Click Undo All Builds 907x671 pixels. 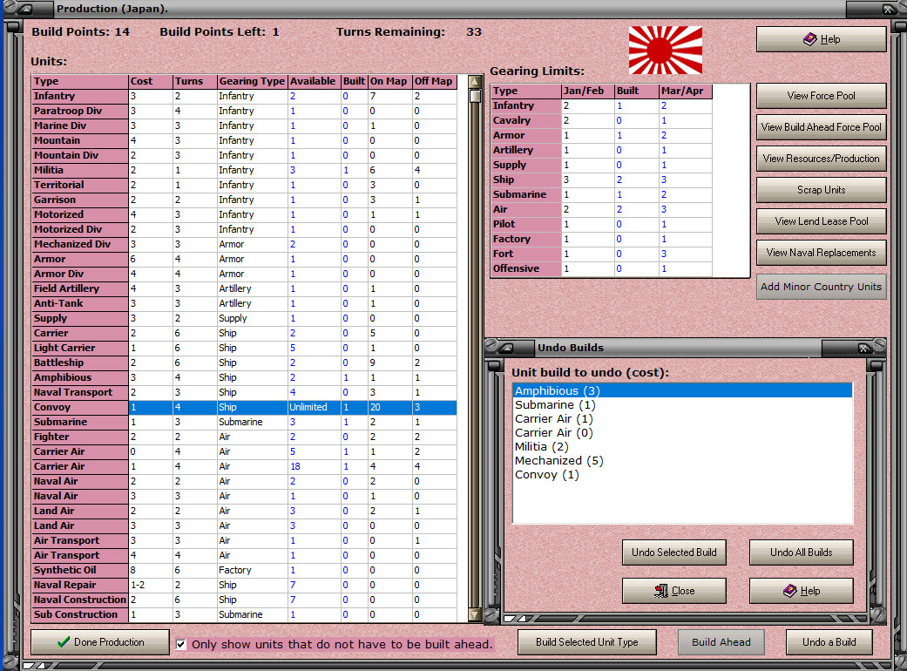801,552
